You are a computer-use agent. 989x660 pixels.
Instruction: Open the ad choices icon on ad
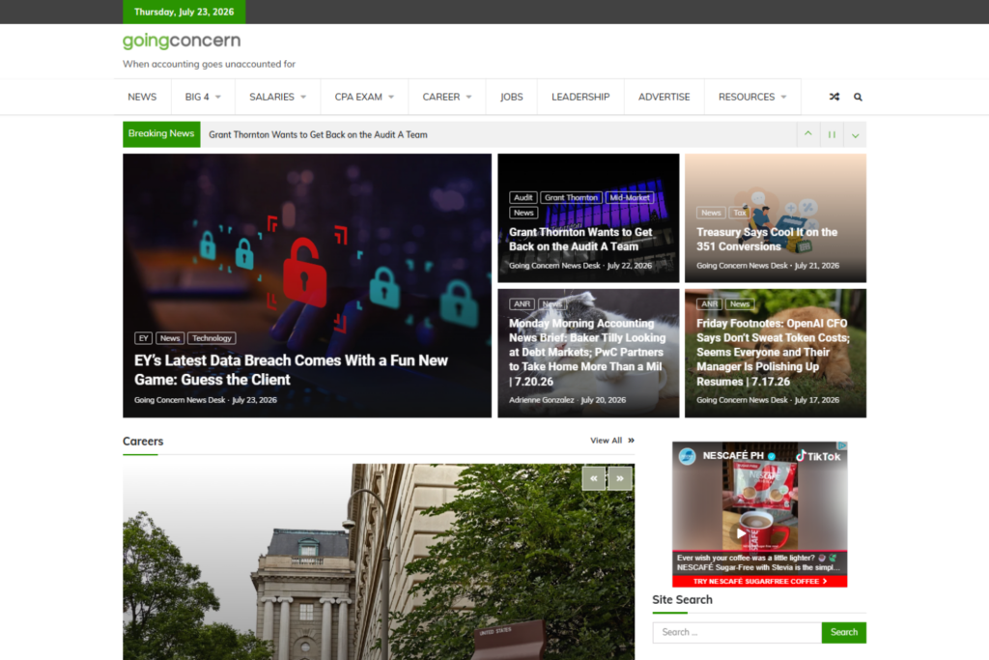842,445
